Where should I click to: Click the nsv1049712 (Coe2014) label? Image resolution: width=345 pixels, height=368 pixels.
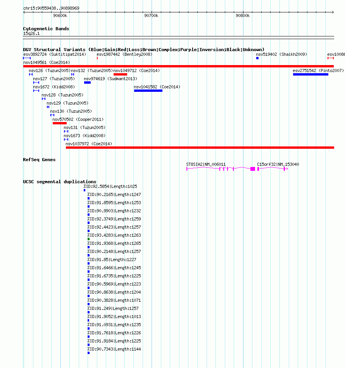[136, 71]
